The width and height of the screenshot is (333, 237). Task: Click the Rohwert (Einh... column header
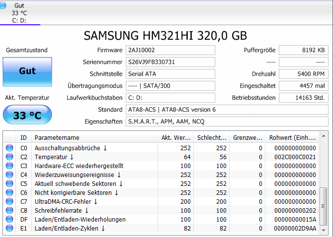[292, 138]
